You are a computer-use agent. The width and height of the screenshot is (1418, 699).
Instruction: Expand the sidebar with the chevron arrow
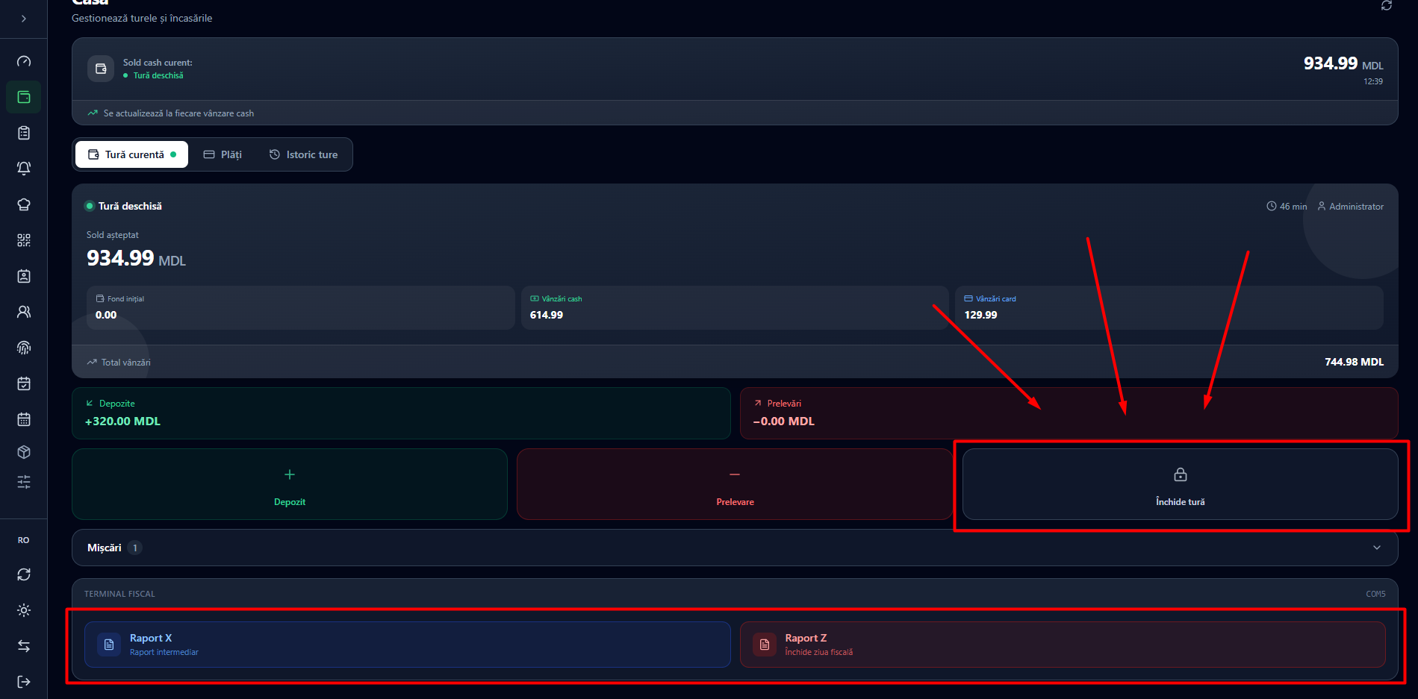pos(24,19)
